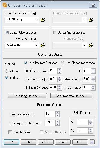Image resolution: width=100 pixels, height=148 pixels.
Task: Decrease Minimum Size (%) value
Action: (59, 80)
